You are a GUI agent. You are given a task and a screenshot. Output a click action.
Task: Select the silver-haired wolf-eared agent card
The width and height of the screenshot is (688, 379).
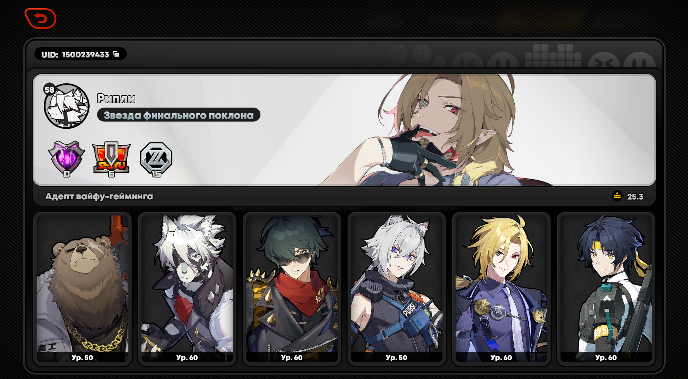pos(397,289)
